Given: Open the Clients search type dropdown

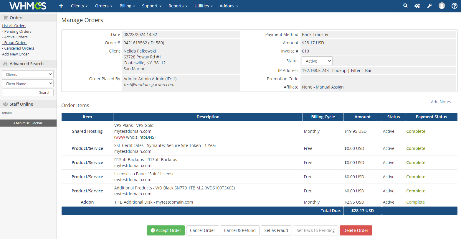Looking at the screenshot, I should click(27, 74).
